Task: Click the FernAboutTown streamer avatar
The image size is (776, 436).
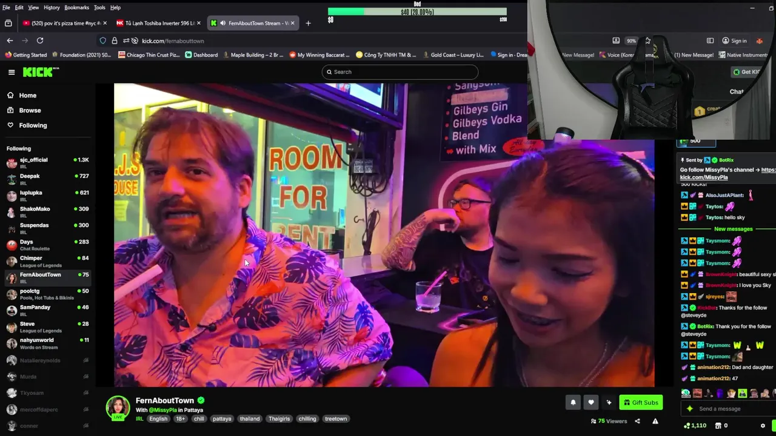Action: coord(118,408)
